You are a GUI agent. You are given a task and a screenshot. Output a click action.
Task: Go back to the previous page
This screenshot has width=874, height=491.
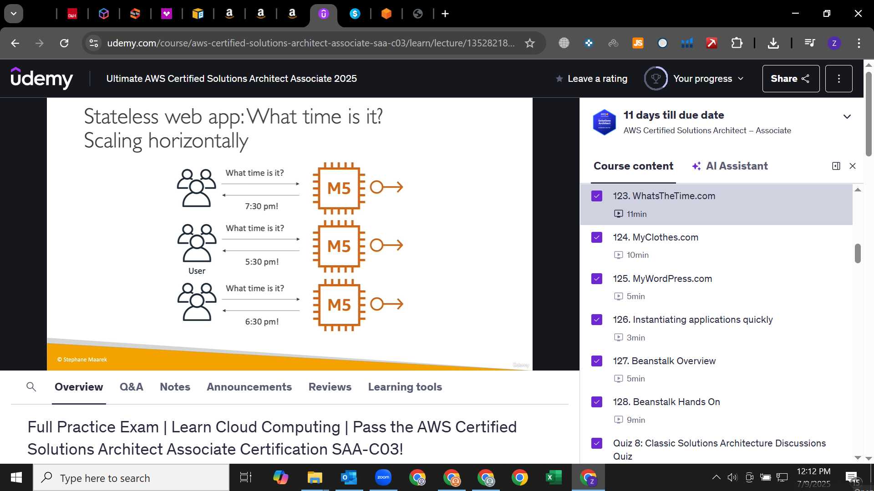15,43
